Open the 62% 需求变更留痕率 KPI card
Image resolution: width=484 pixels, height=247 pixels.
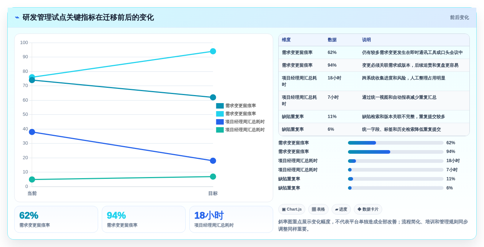coord(56,219)
